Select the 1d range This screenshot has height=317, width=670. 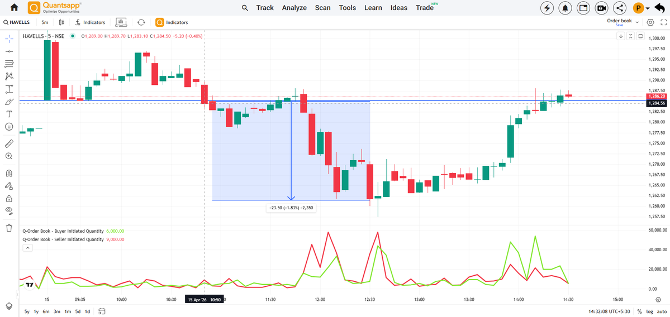point(88,311)
